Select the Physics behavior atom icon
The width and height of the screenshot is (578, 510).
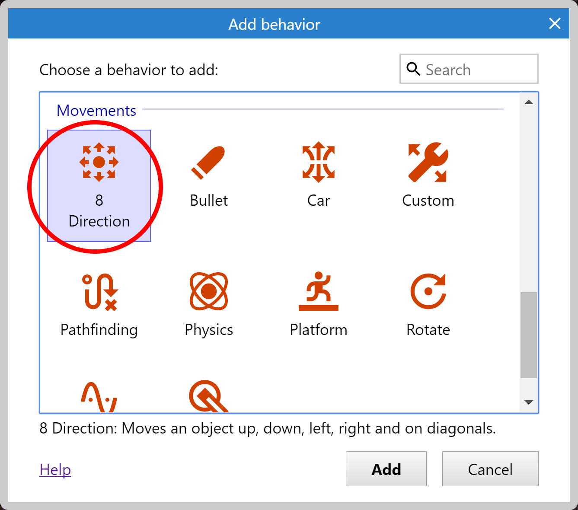click(x=208, y=293)
